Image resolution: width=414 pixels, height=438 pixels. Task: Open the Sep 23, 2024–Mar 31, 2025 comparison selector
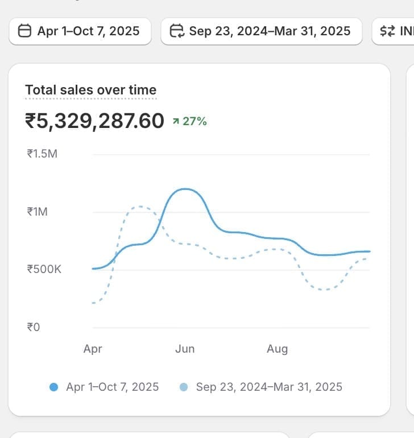[x=262, y=31]
